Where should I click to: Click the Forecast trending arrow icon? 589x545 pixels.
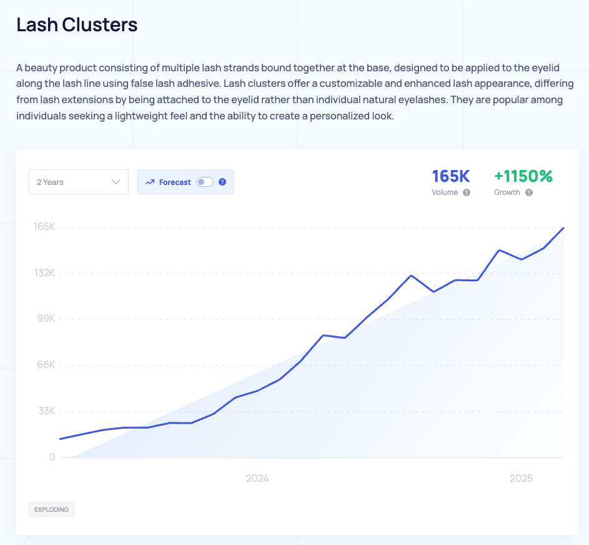[150, 182]
